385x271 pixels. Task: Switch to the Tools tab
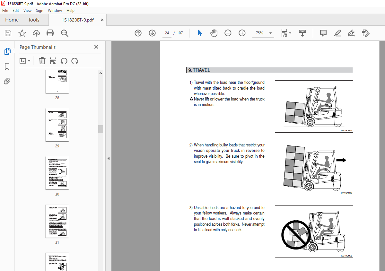[x=34, y=20]
